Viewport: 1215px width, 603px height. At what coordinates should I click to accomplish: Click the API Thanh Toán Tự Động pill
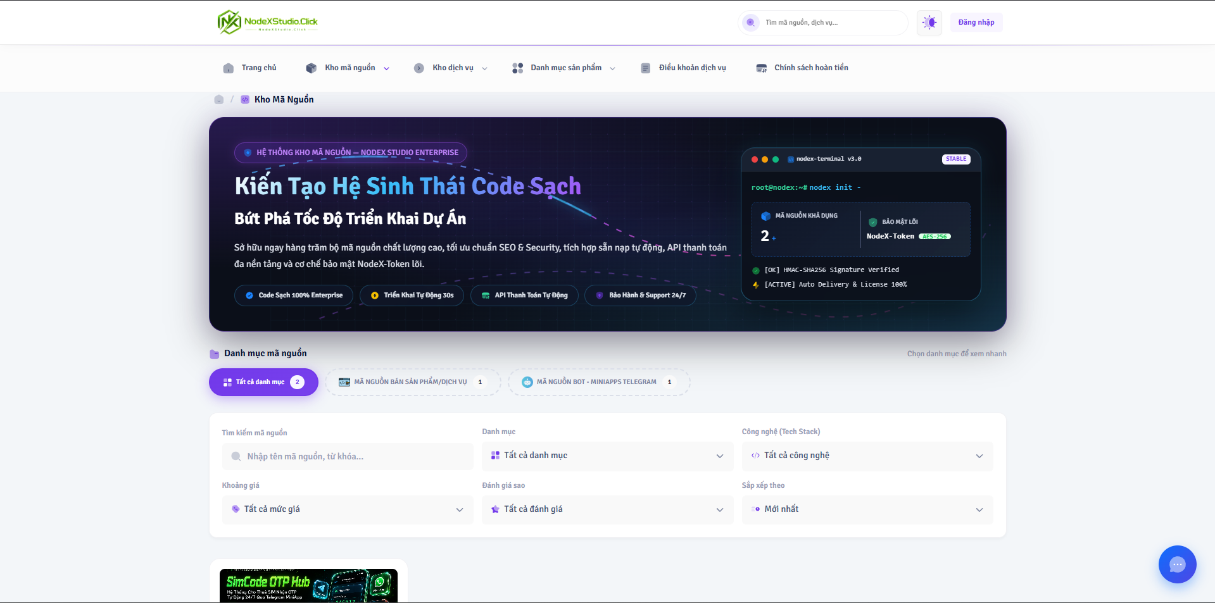pos(524,295)
